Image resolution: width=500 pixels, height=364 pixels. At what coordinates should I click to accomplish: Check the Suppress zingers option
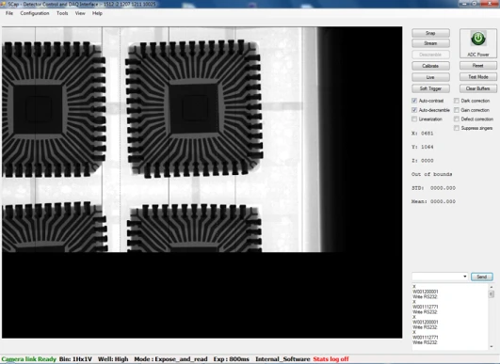click(x=457, y=128)
